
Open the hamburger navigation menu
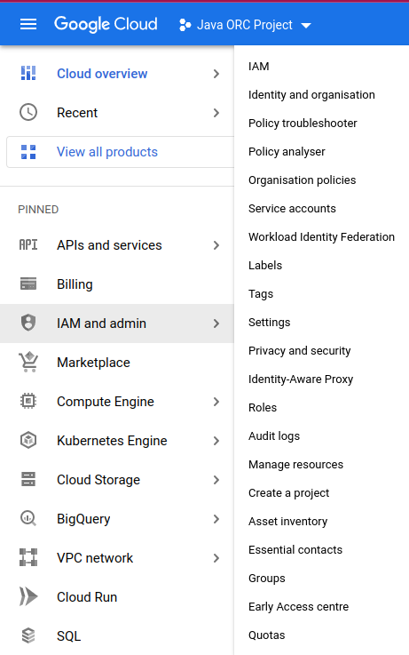[x=28, y=25]
